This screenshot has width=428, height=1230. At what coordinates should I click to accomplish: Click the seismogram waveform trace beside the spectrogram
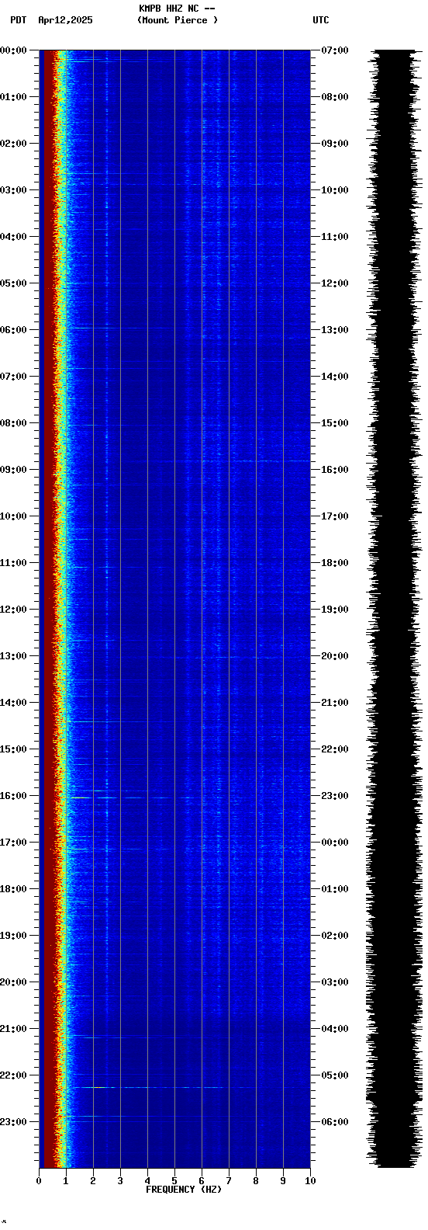click(x=395, y=609)
